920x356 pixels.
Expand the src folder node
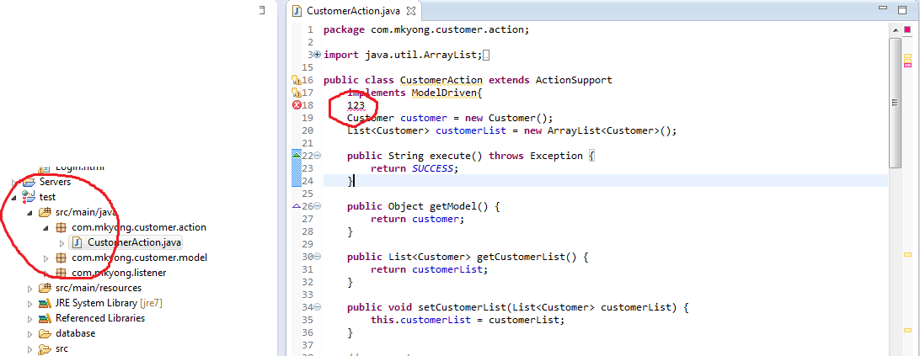(30, 349)
